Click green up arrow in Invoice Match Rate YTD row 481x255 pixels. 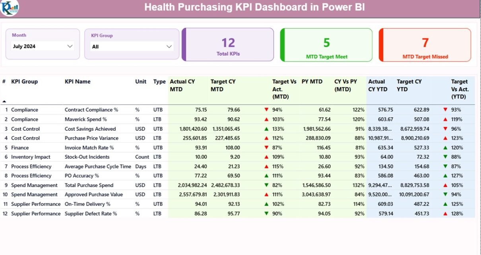[x=445, y=148]
